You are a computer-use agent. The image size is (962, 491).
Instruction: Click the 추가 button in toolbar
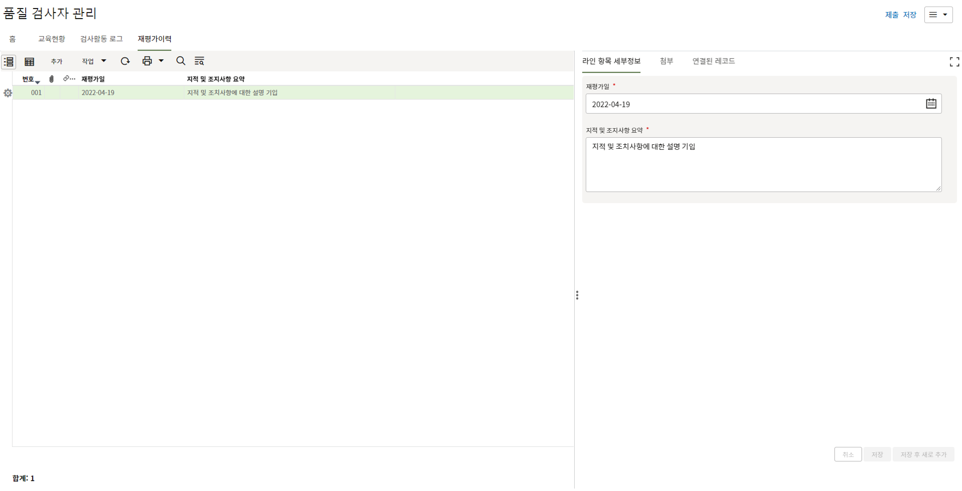(x=57, y=62)
